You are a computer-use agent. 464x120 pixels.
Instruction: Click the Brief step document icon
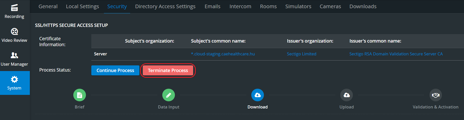[x=79, y=95]
